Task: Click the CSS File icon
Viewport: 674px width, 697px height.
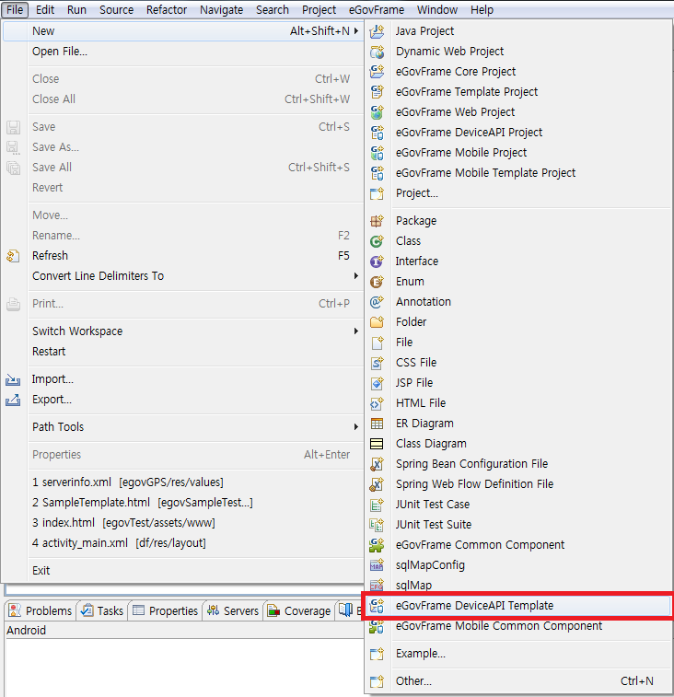Action: [377, 363]
